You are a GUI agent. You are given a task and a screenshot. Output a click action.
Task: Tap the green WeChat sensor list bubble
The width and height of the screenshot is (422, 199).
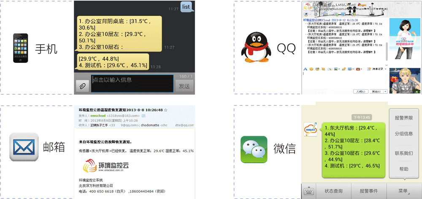(354, 150)
